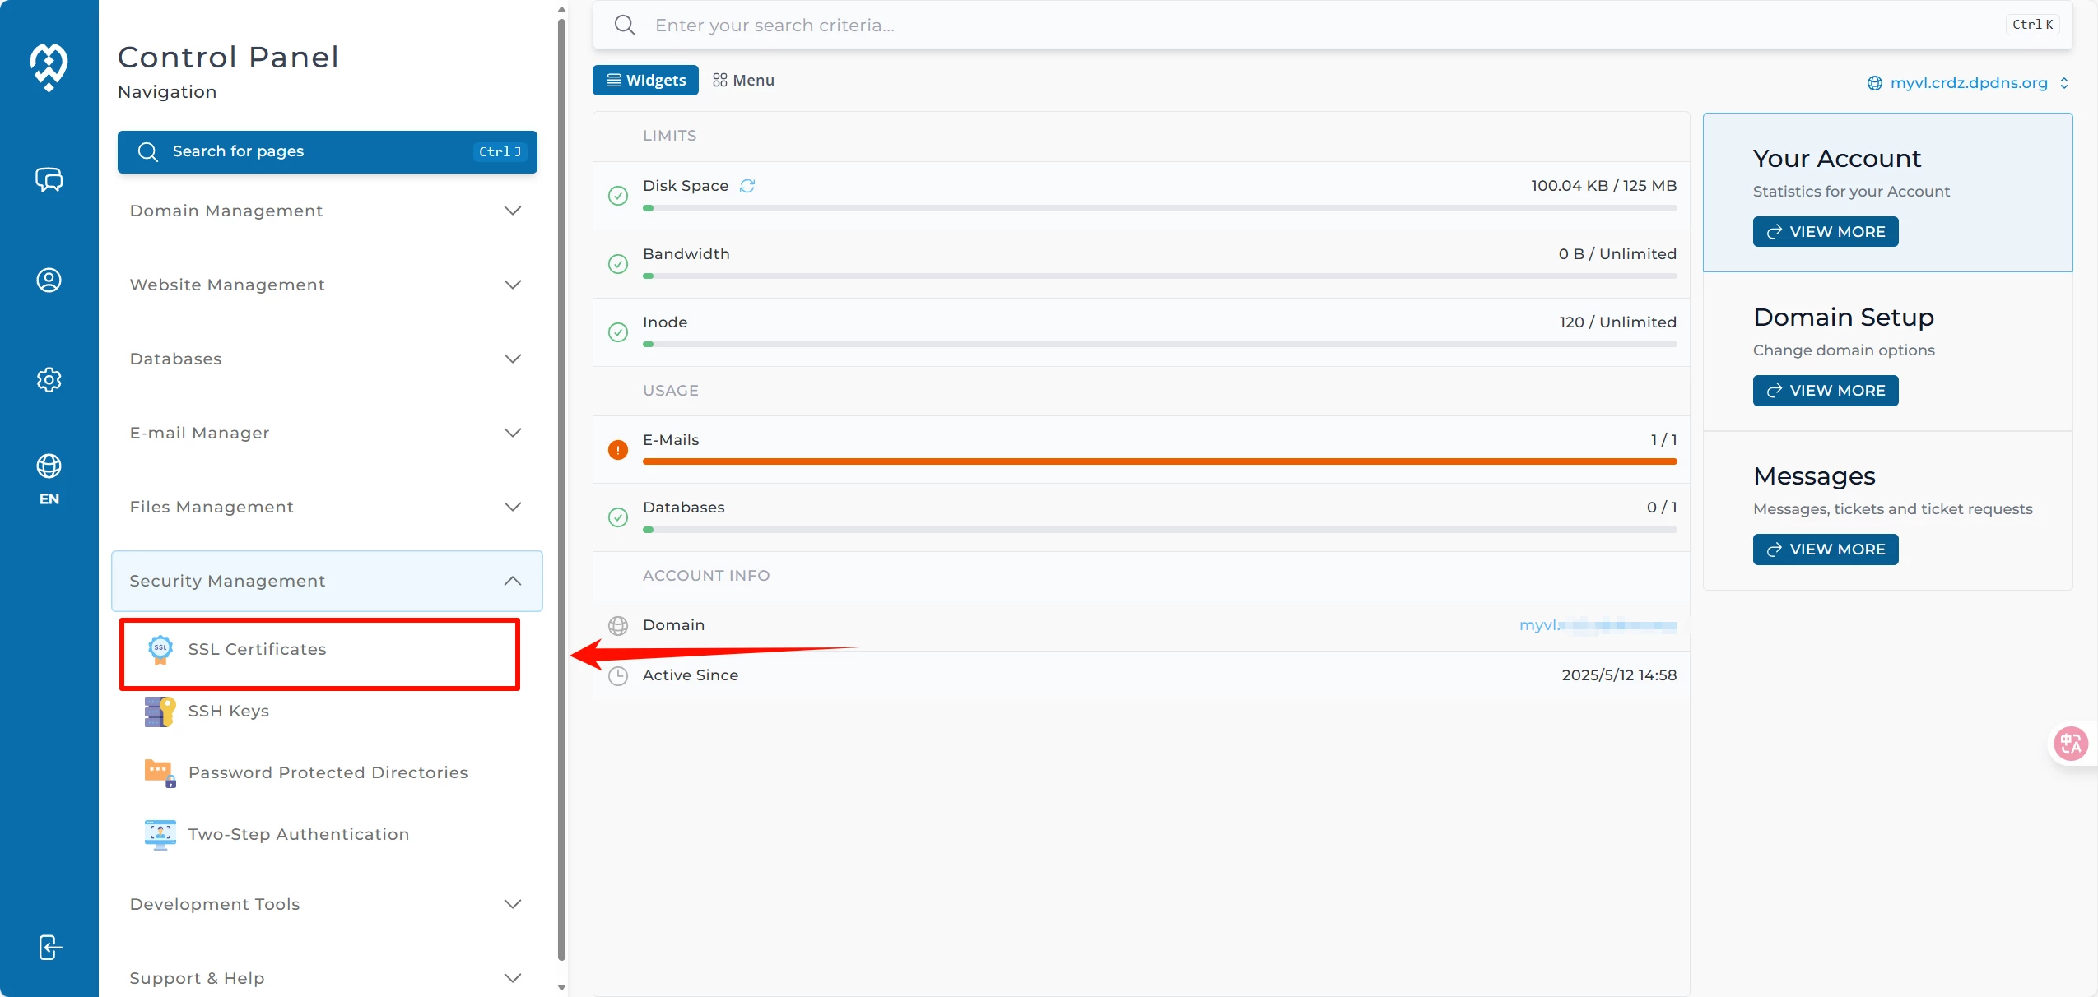Click VIEW MORE under Your Account
Image resolution: width=2098 pixels, height=997 pixels.
(x=1825, y=232)
